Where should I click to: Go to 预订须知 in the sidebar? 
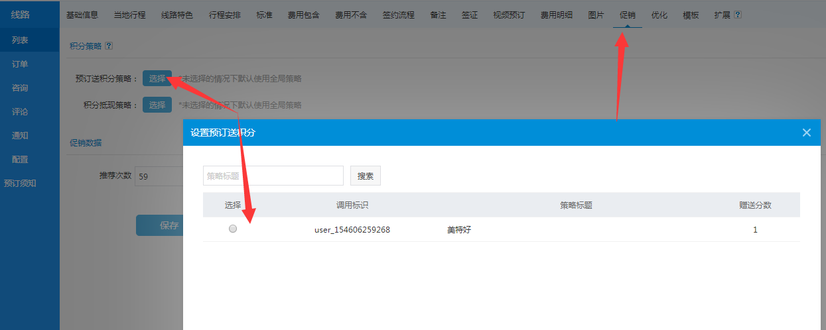tap(20, 184)
